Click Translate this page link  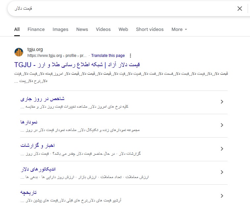pyautogui.click(x=108, y=56)
